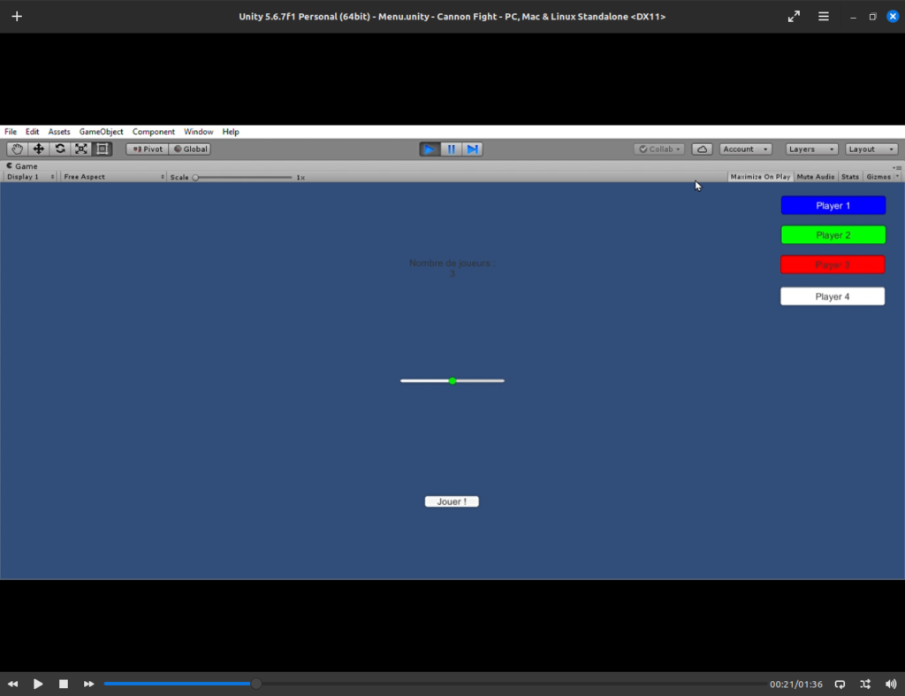Image resolution: width=905 pixels, height=696 pixels.
Task: Open the Layout dropdown
Action: point(871,149)
